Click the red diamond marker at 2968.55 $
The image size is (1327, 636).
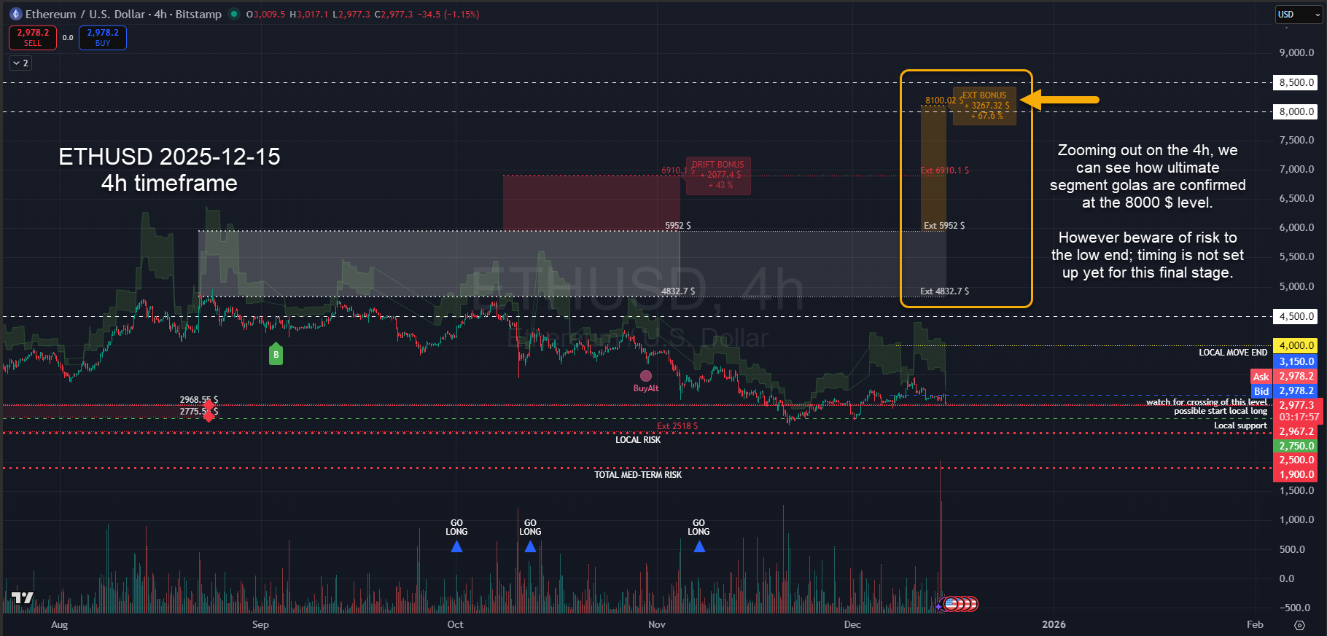click(209, 404)
